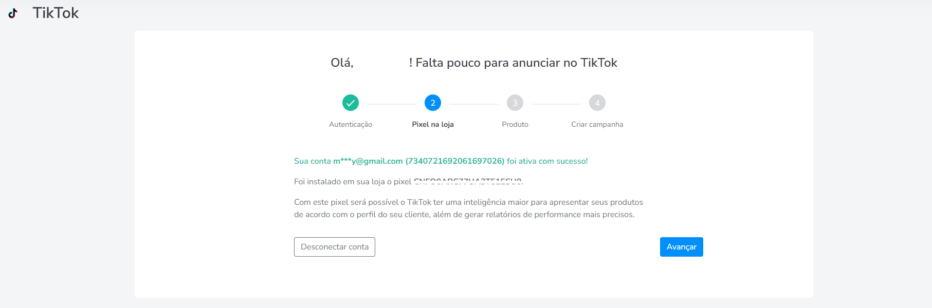Click the TikTok logo icon
The width and height of the screenshot is (932, 308).
coord(13,13)
